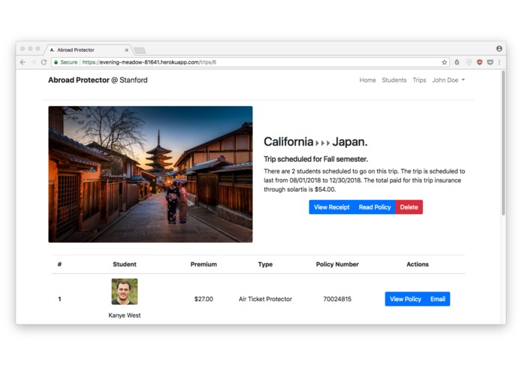
Task: Click the Student column header
Action: tap(125, 264)
